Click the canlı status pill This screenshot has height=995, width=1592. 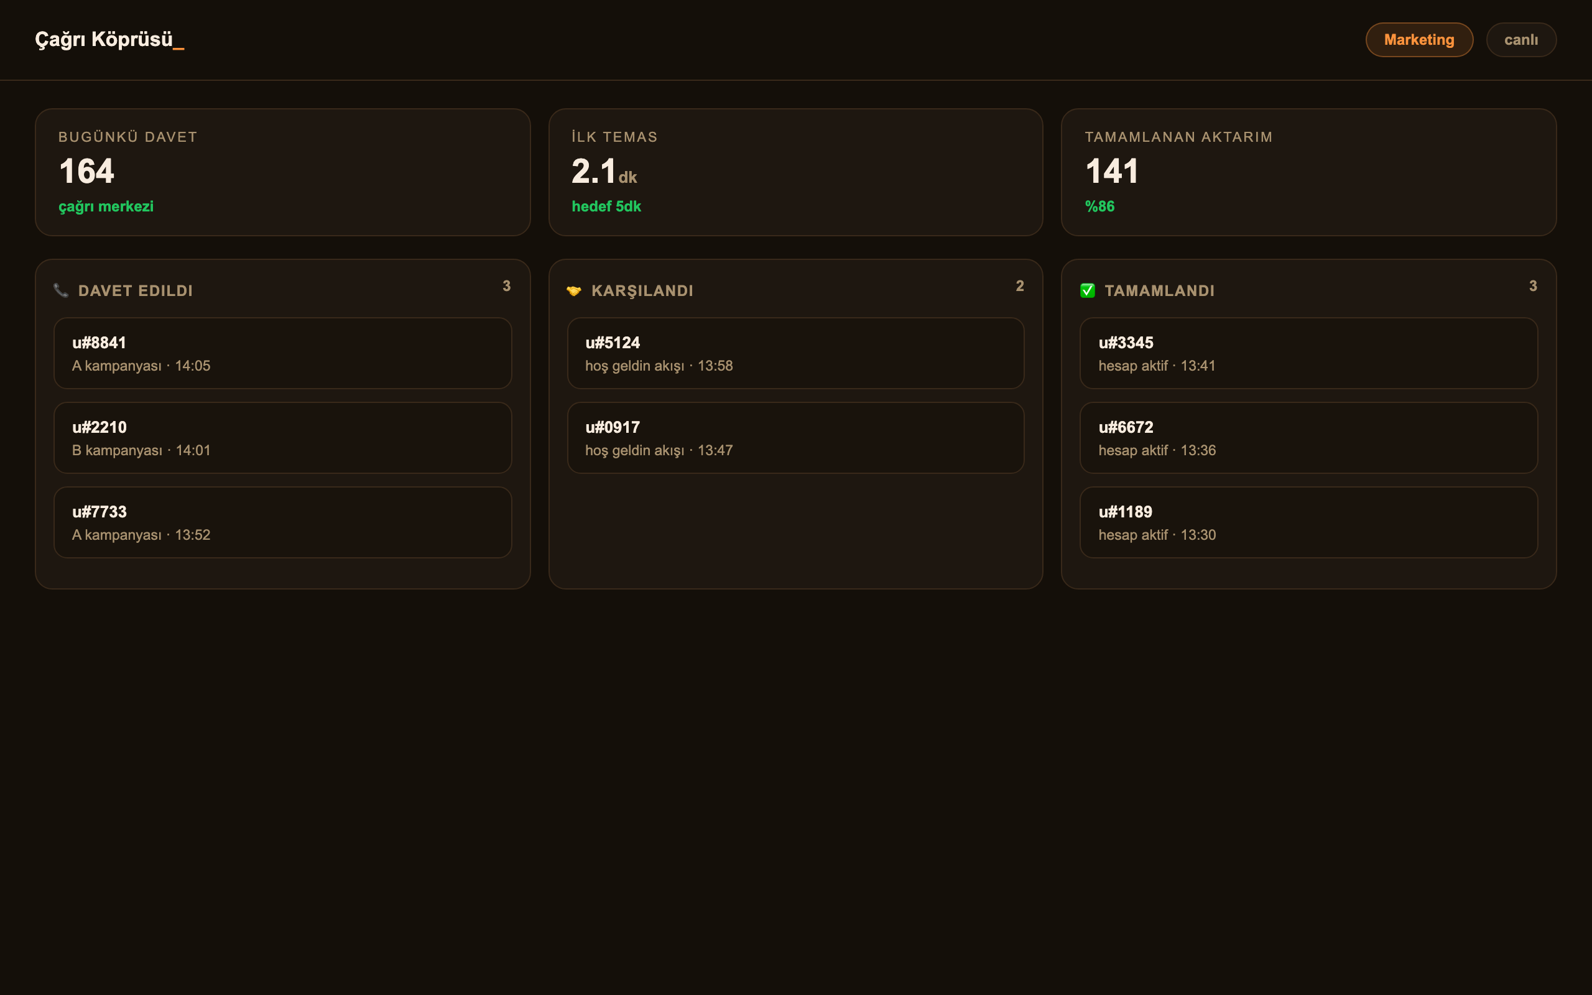pos(1521,39)
